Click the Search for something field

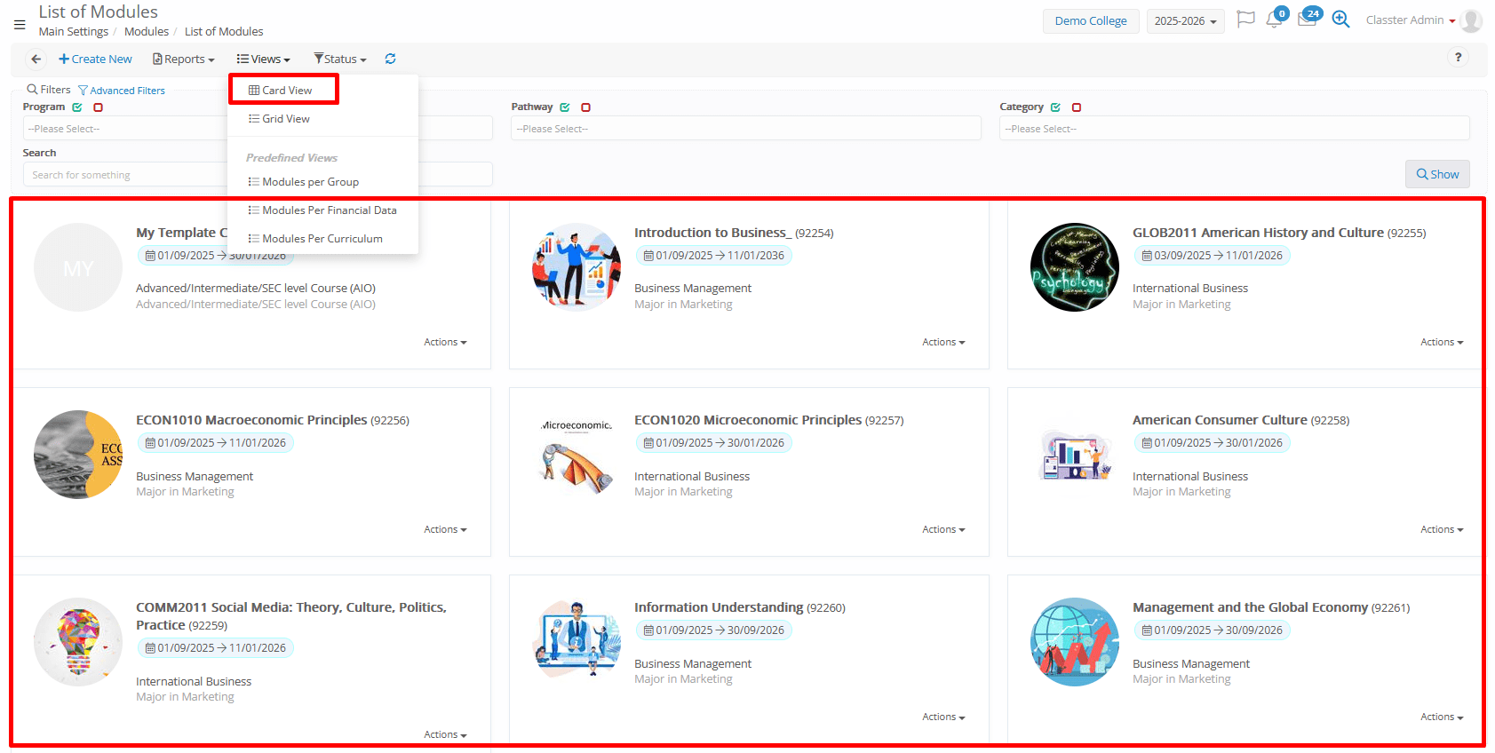124,175
